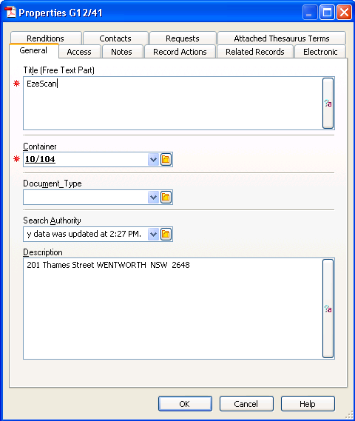Open the Record Actions tab
Image resolution: width=355 pixels, height=421 pixels.
[x=180, y=52]
